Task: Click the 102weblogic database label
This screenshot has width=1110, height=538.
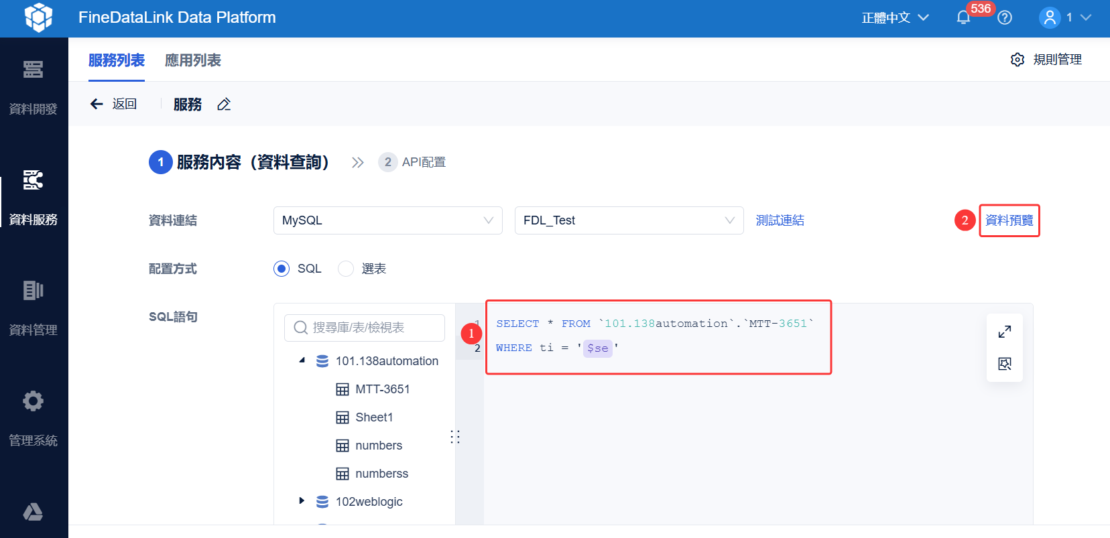Action: [x=369, y=502]
